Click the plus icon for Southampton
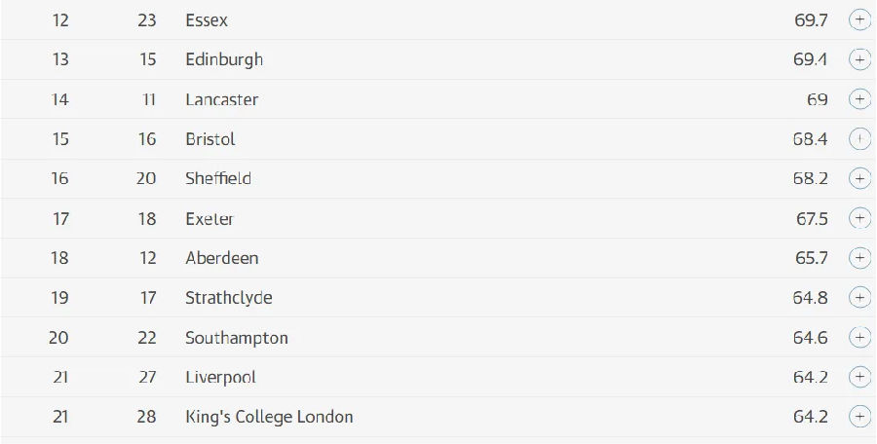The height and width of the screenshot is (444, 877). (x=859, y=337)
